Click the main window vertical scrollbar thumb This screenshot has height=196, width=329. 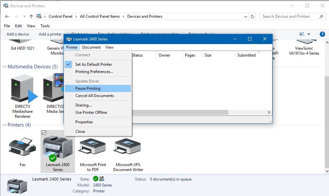tap(327, 122)
